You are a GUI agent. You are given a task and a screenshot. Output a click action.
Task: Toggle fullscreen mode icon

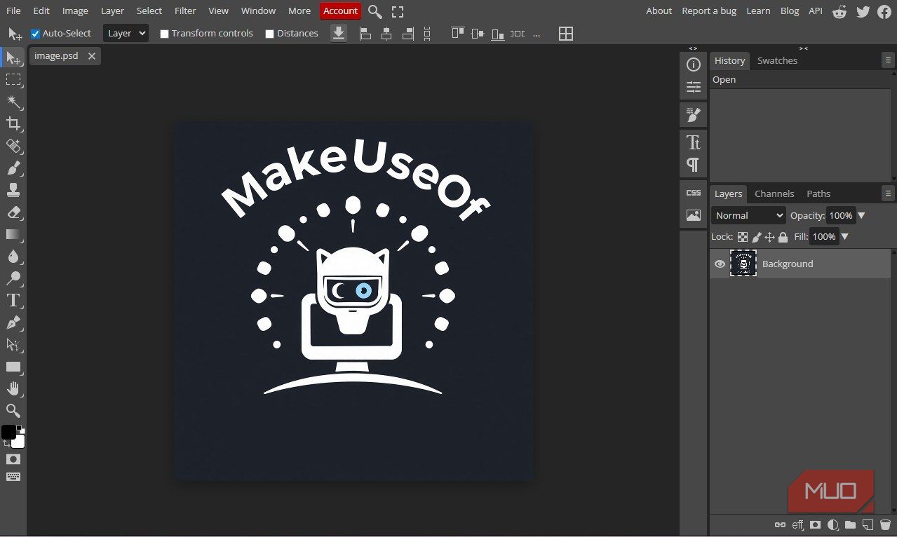(398, 12)
